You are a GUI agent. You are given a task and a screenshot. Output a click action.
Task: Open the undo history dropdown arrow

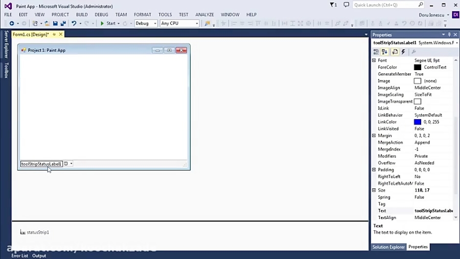tap(80, 24)
